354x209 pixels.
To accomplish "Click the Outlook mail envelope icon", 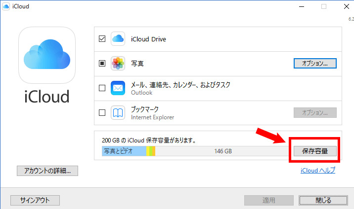I will coord(118,88).
